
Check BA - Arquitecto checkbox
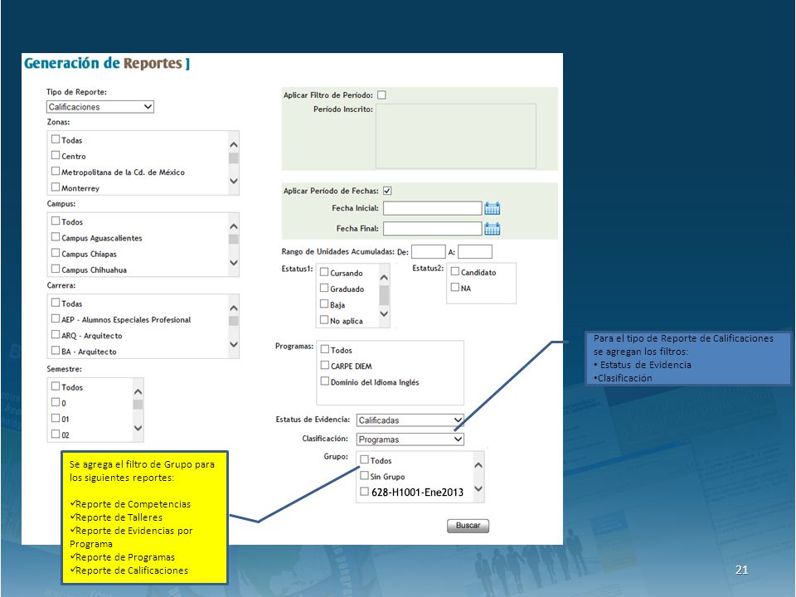pos(56,351)
